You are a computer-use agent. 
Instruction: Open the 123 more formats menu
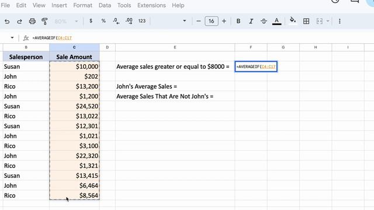142,21
